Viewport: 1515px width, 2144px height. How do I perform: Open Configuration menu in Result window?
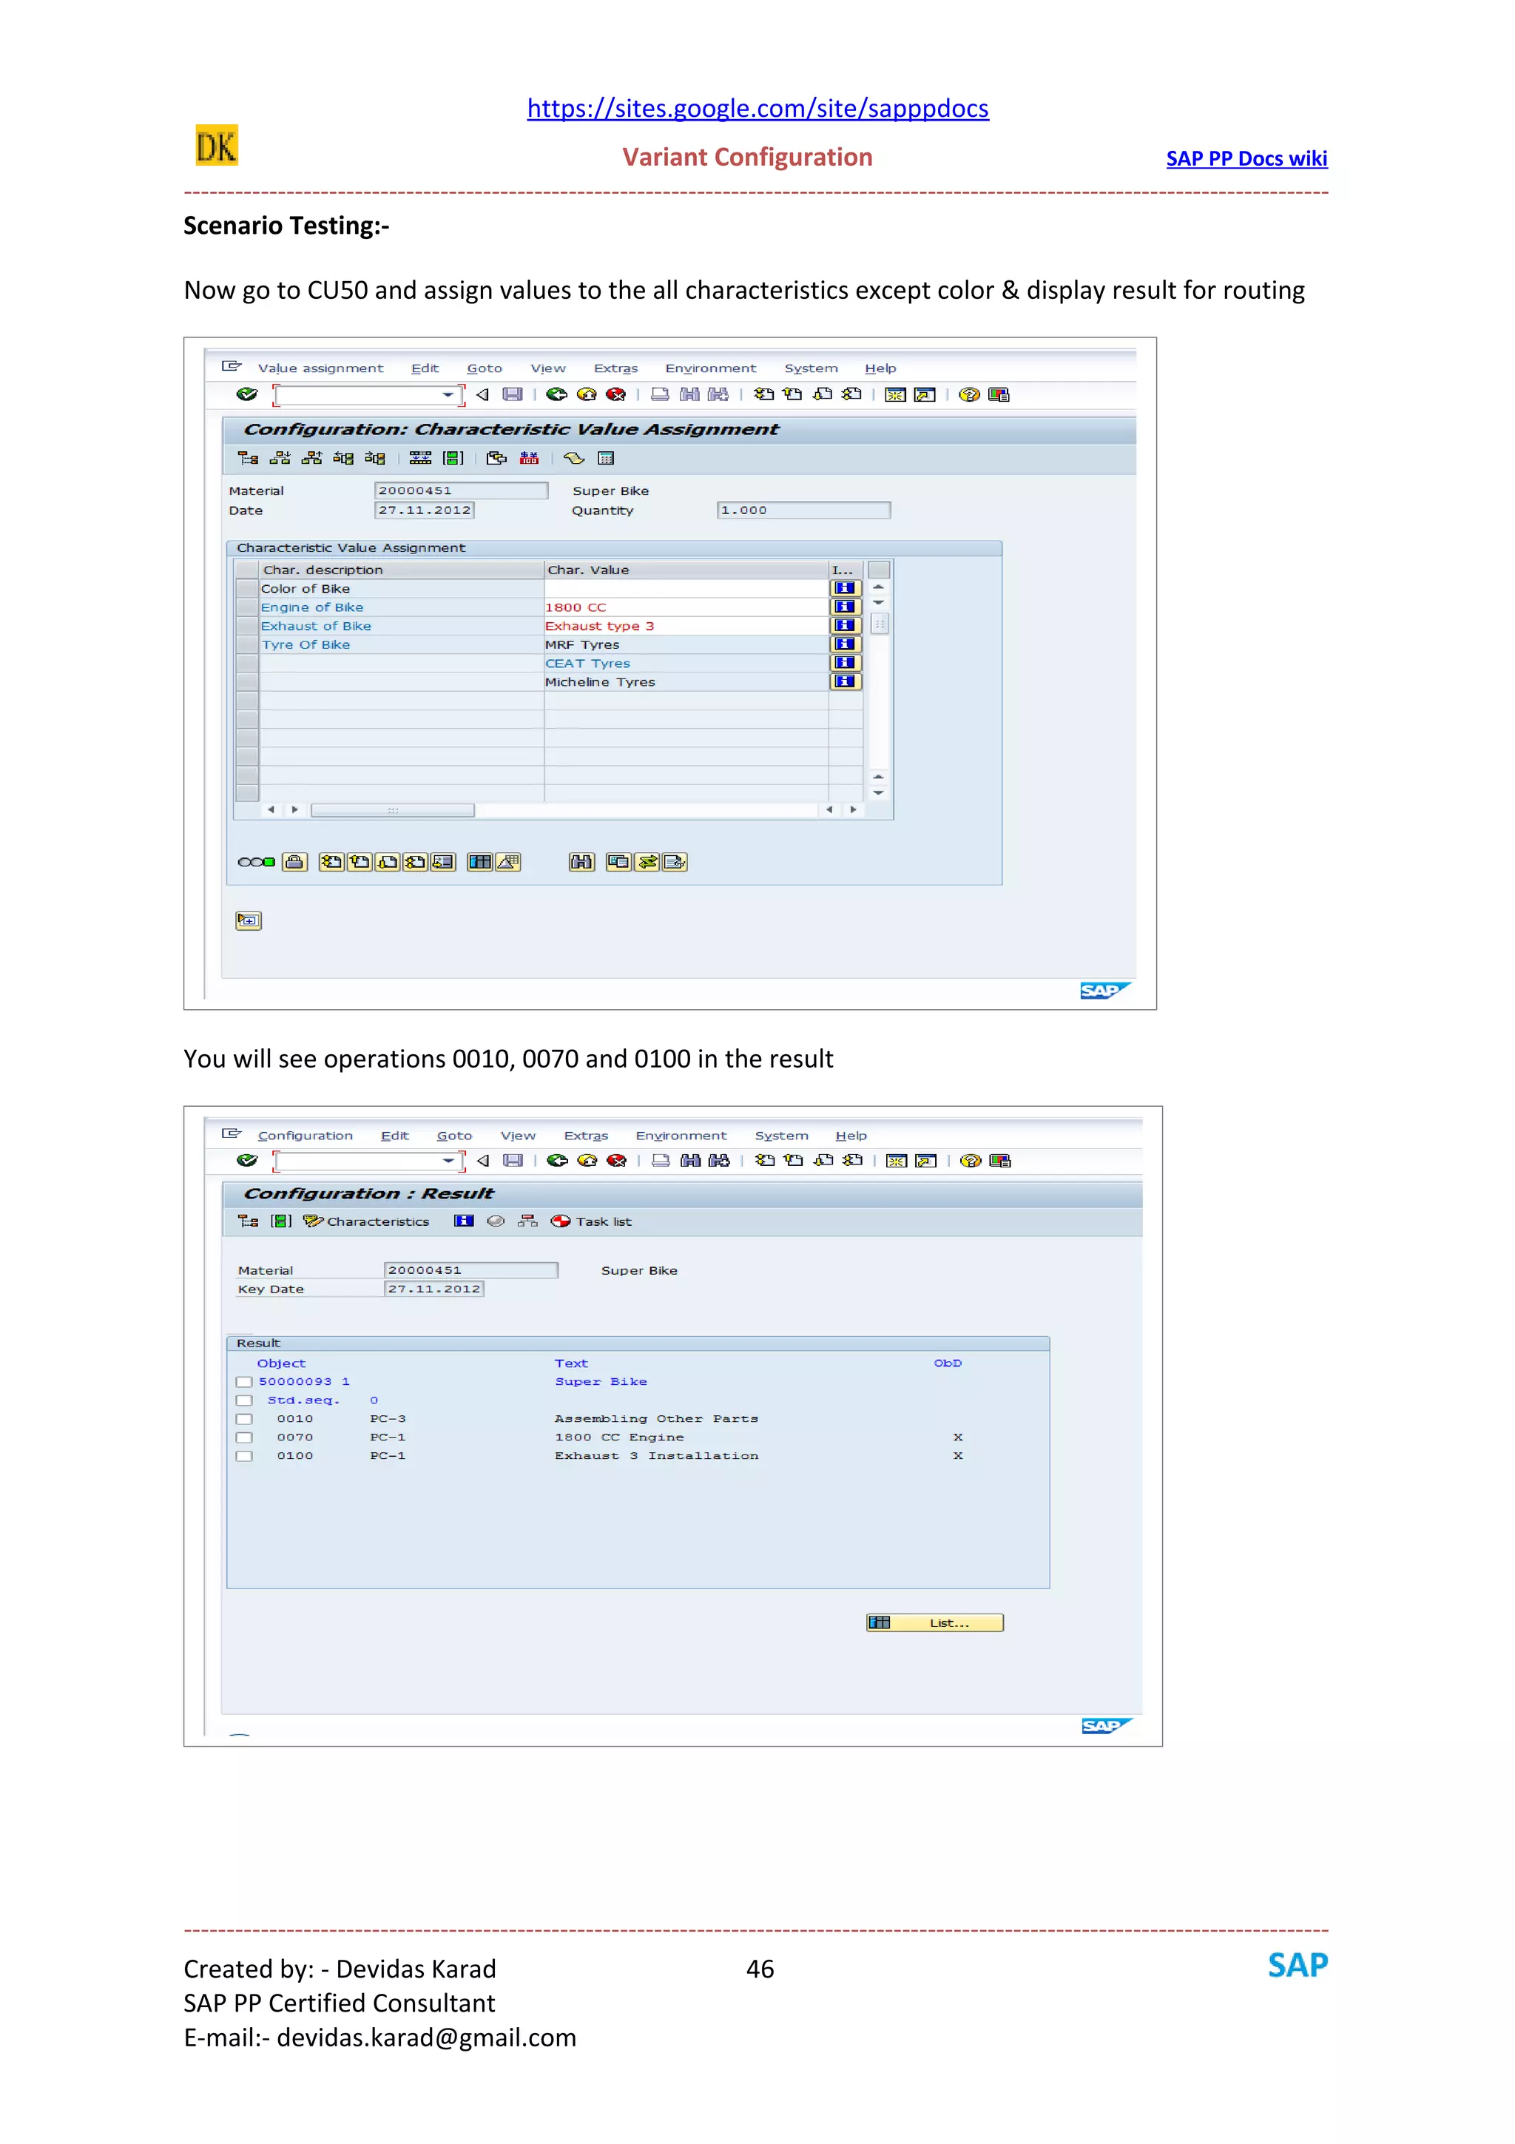click(306, 1136)
